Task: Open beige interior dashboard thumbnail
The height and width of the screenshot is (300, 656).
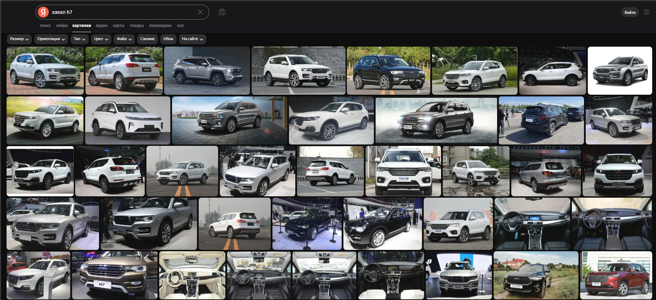Action: point(192,275)
